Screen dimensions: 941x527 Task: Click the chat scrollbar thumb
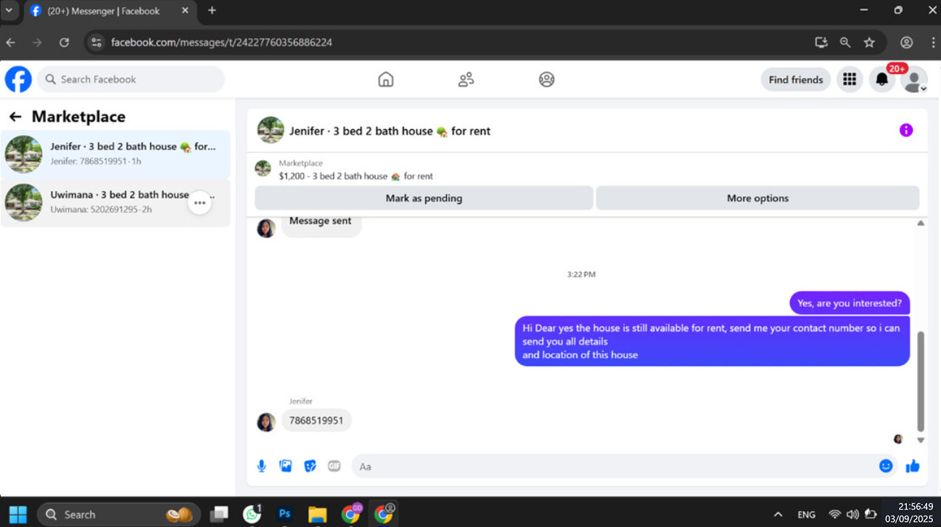point(920,381)
